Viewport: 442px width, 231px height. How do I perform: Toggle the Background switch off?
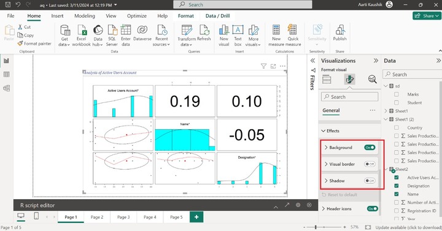[370, 148]
